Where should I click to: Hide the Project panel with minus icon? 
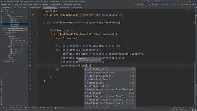coord(27,7)
